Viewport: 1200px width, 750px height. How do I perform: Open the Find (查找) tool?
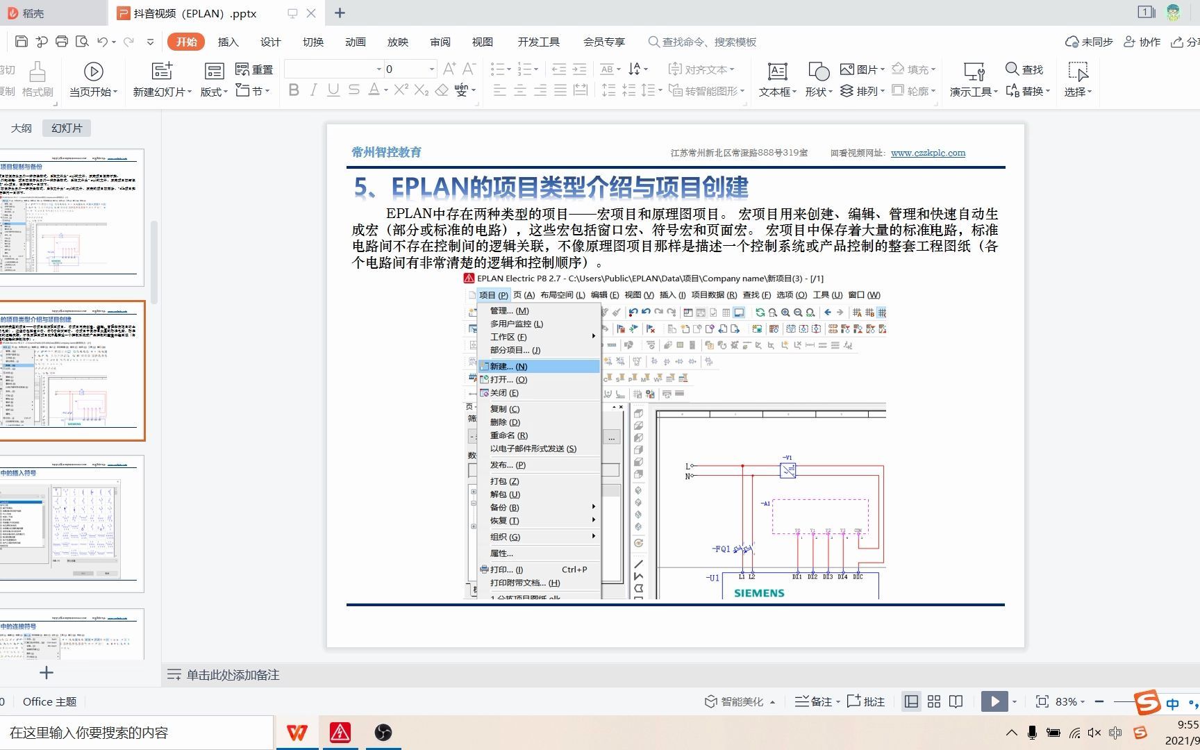pos(1024,69)
